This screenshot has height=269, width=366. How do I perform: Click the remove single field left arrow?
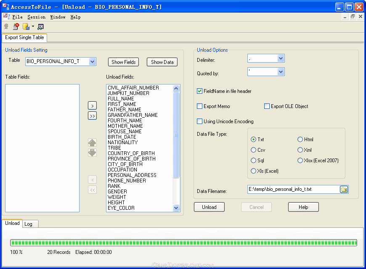[93, 179]
